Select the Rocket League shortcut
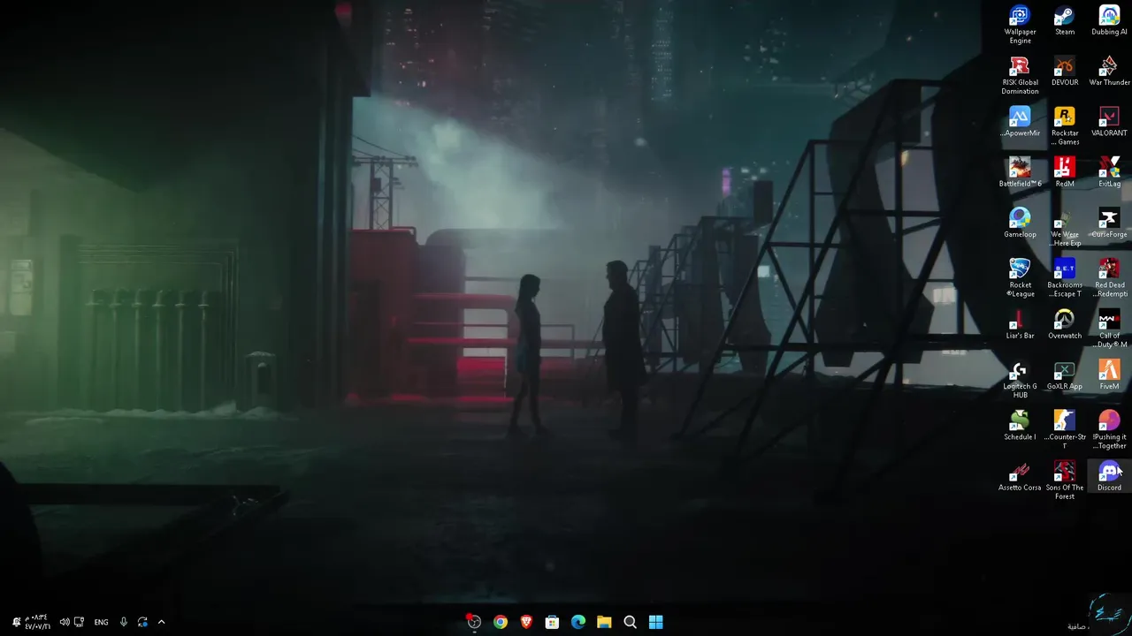Image resolution: width=1132 pixels, height=636 pixels. [1020, 278]
